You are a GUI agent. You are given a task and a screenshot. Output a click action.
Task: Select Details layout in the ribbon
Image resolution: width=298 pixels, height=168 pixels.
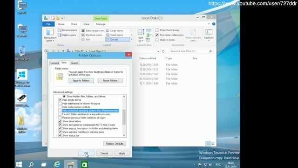117,39
